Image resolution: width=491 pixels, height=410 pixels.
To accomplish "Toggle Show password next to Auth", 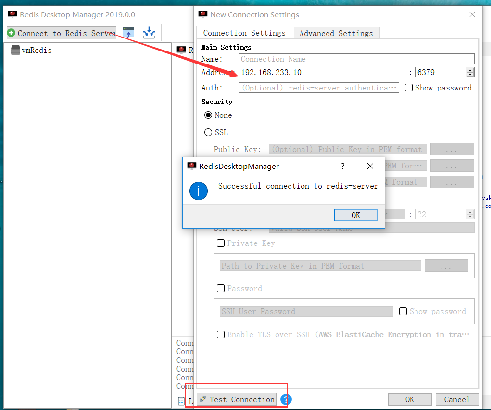I will coord(409,88).
